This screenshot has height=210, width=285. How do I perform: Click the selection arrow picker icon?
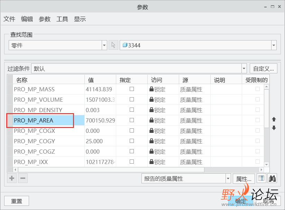(113, 45)
